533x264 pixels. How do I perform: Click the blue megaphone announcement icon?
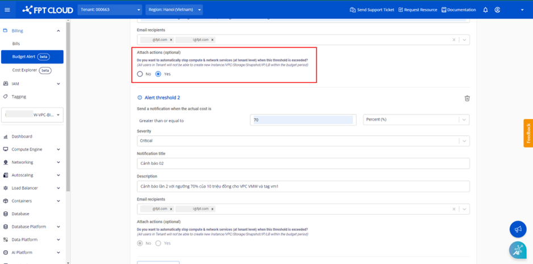tap(518, 229)
